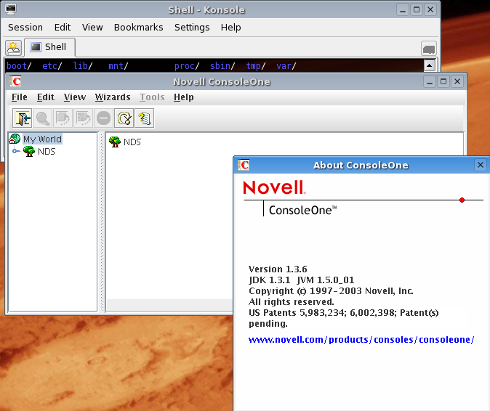Click the New session icon in Konsole
The image size is (490, 411).
click(13, 48)
